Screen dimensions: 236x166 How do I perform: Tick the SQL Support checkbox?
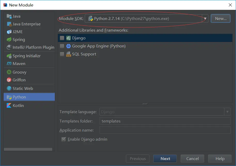pos(62,54)
